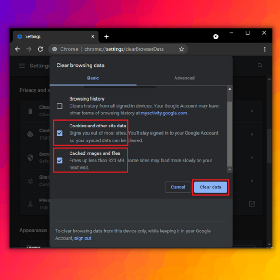The height and width of the screenshot is (280, 280).
Task: Click the sign out link
Action: click(83, 238)
